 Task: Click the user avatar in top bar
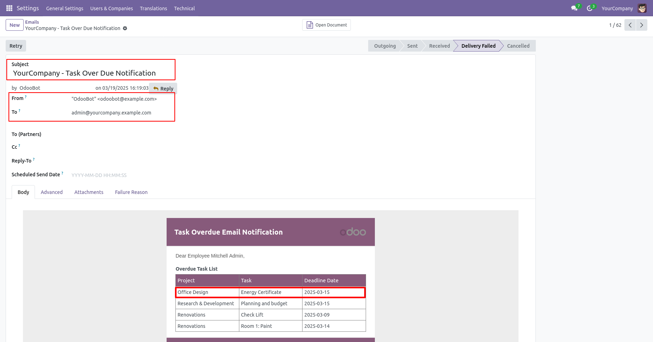642,8
